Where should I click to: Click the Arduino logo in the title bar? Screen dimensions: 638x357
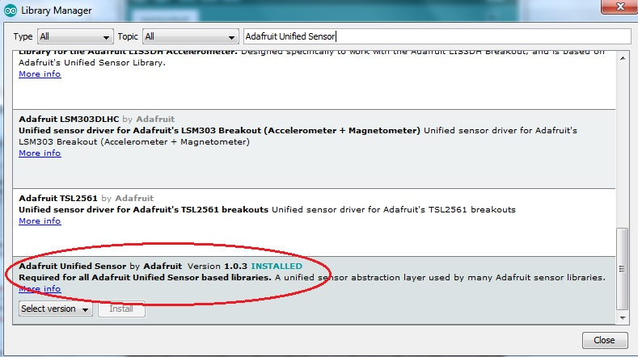9,10
